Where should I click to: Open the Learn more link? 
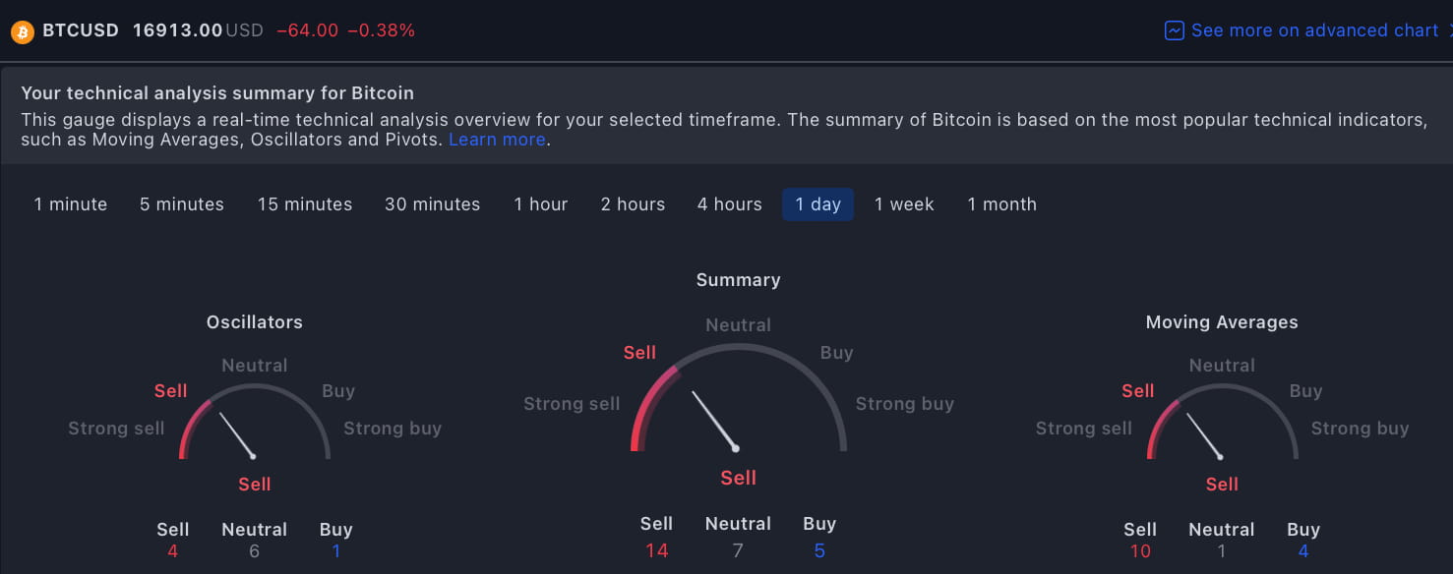tap(496, 139)
